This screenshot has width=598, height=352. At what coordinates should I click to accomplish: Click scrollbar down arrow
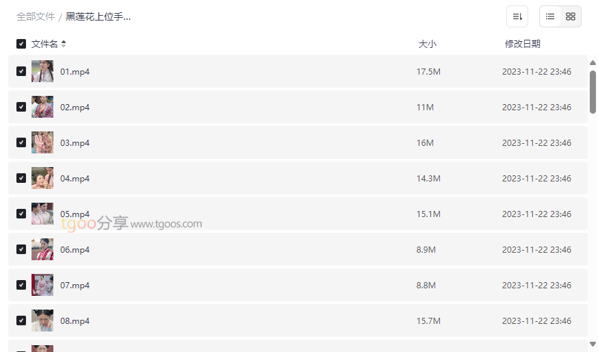pyautogui.click(x=593, y=344)
